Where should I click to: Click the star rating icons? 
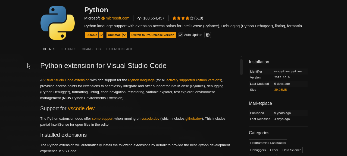tap(183, 18)
